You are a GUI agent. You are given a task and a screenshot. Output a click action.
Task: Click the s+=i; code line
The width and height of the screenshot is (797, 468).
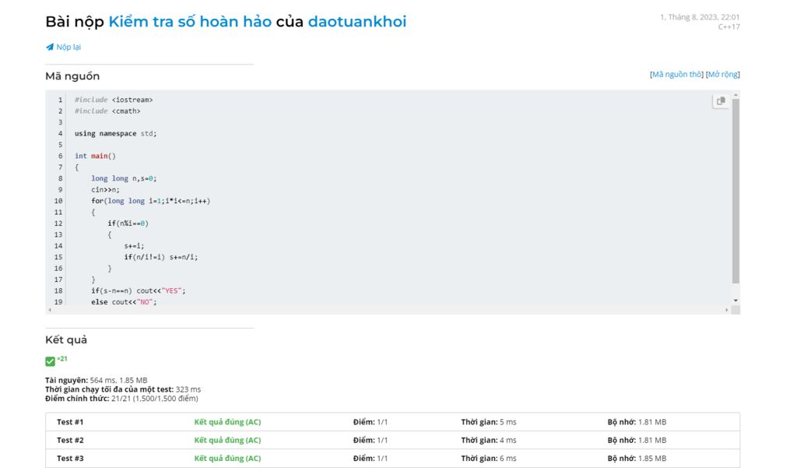pyautogui.click(x=134, y=246)
